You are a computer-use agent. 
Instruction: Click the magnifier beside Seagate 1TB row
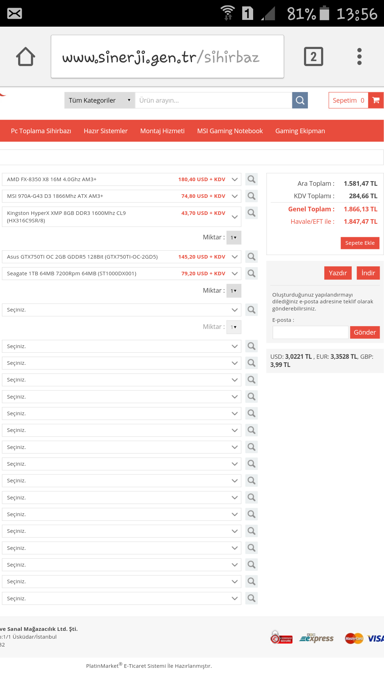(251, 273)
